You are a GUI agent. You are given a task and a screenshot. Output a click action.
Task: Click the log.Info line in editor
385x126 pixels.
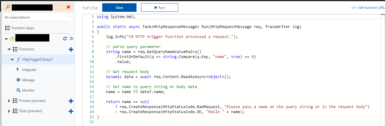[172, 37]
